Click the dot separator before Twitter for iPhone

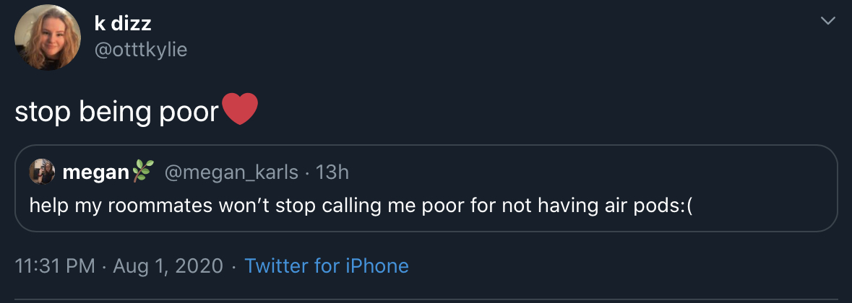point(233,265)
